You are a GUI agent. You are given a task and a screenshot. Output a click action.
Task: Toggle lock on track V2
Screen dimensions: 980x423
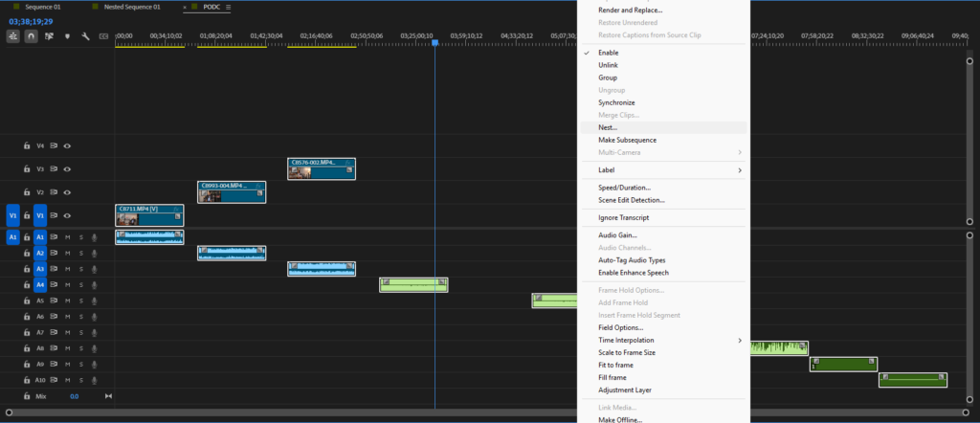pyautogui.click(x=27, y=192)
